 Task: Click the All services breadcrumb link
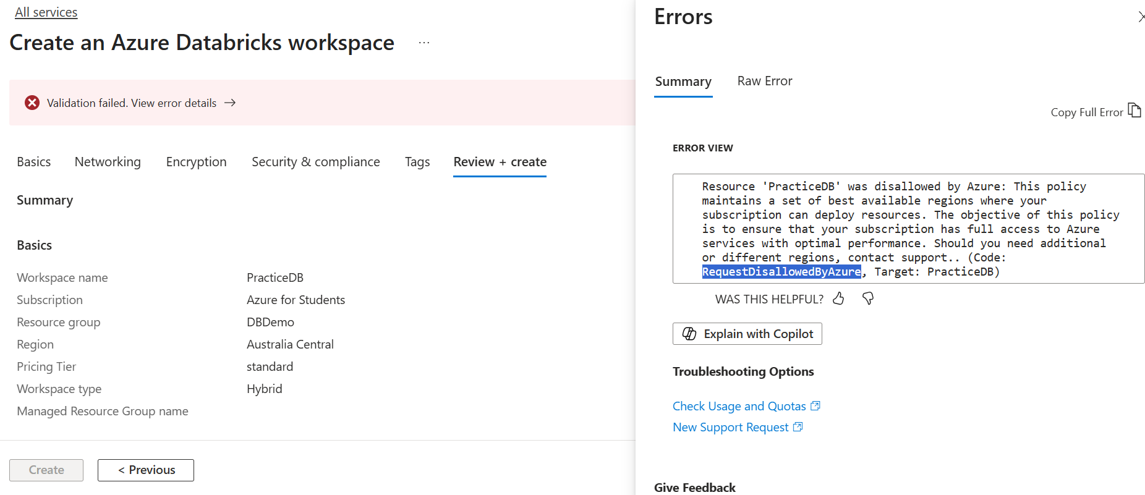46,12
